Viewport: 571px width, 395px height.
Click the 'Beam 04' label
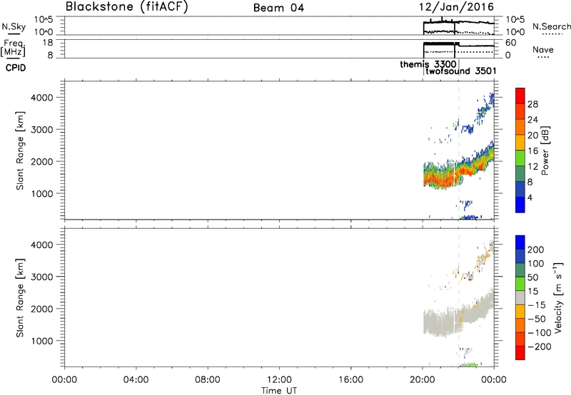(278, 8)
